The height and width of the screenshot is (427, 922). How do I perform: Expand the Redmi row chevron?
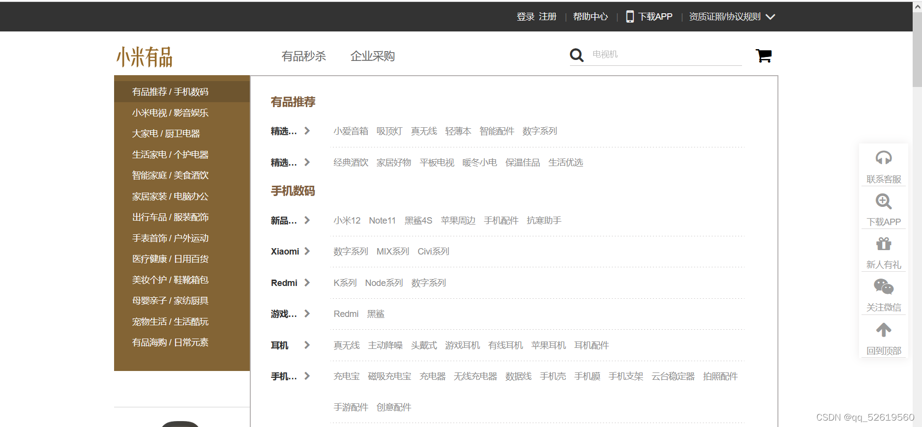point(307,283)
